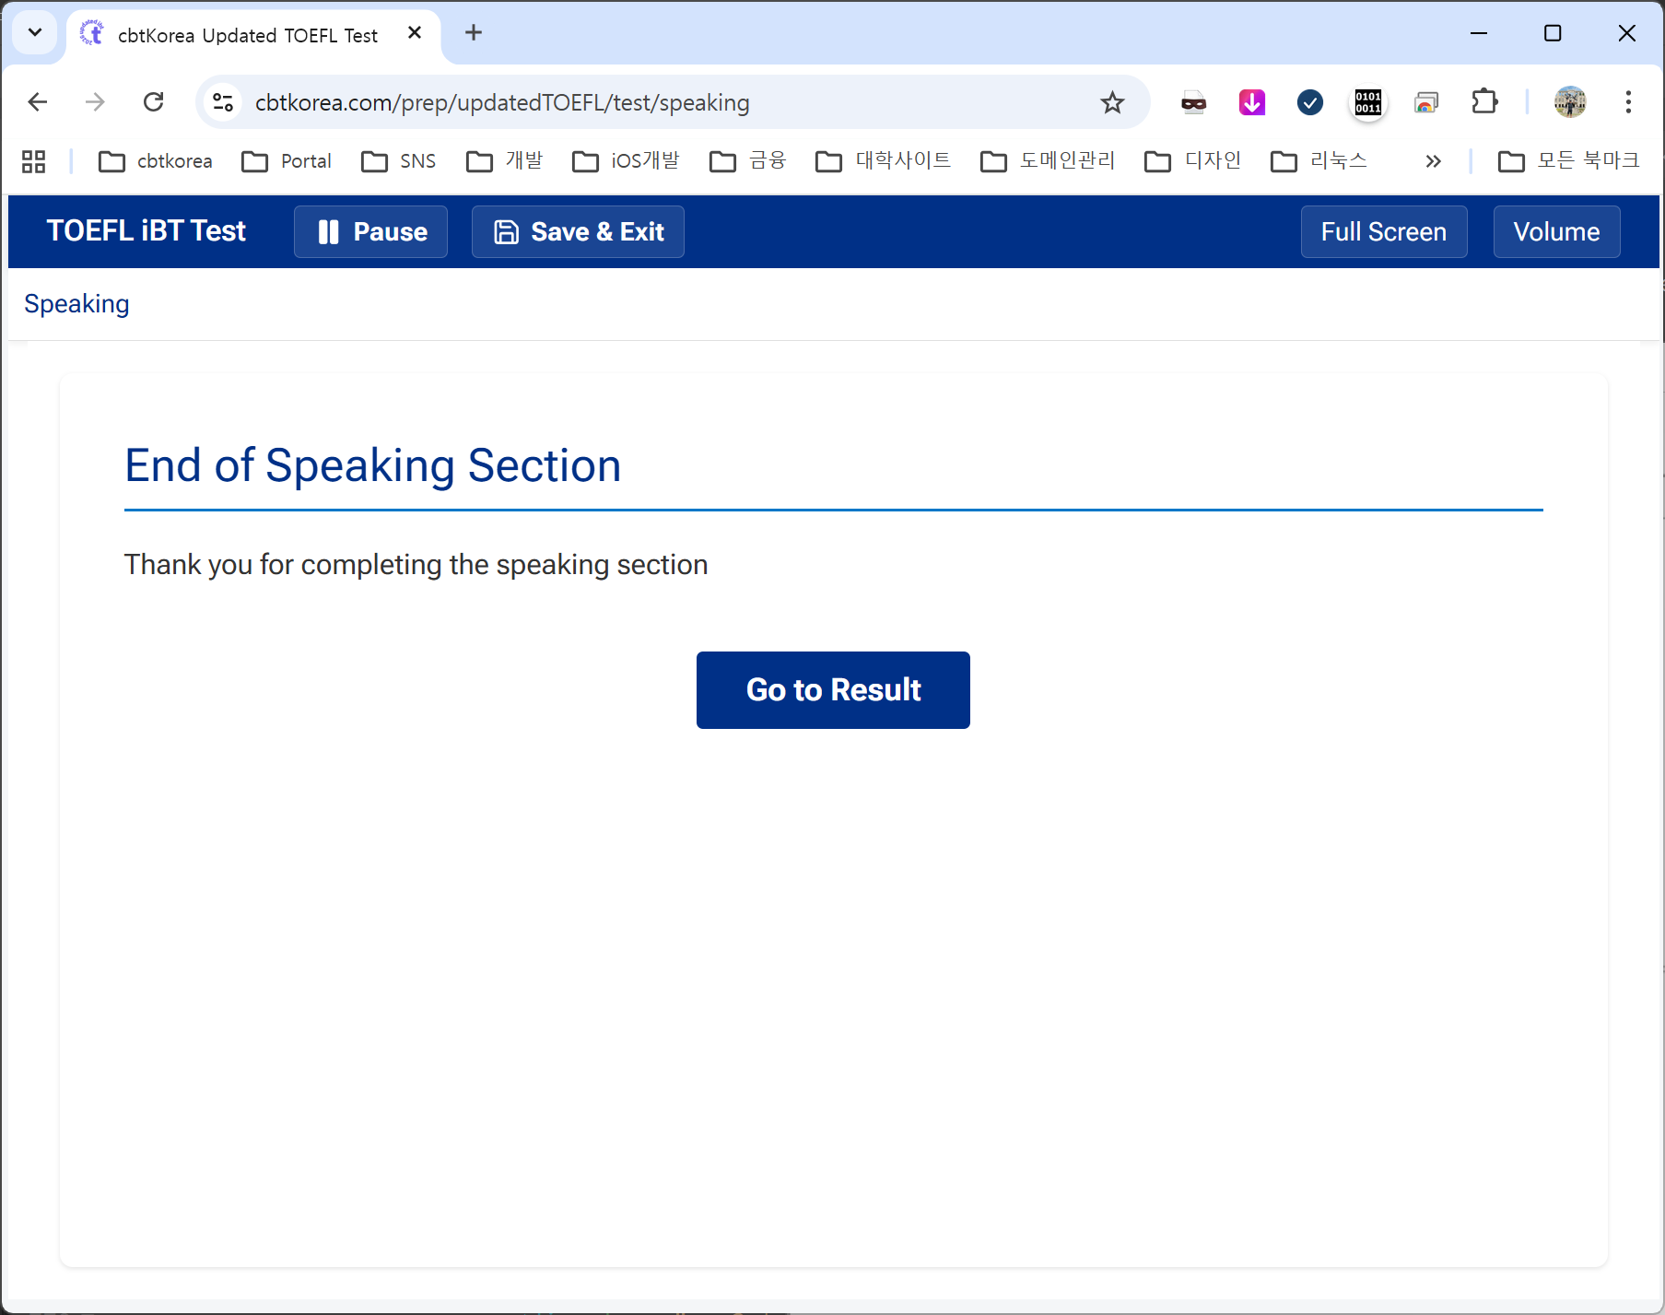Open a new browser tab
Screen dimensions: 1665x1315
474,33
